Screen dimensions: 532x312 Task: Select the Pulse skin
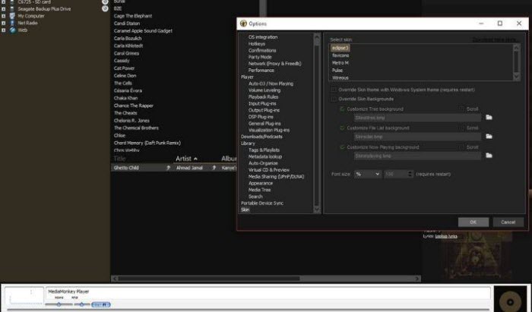coord(337,70)
